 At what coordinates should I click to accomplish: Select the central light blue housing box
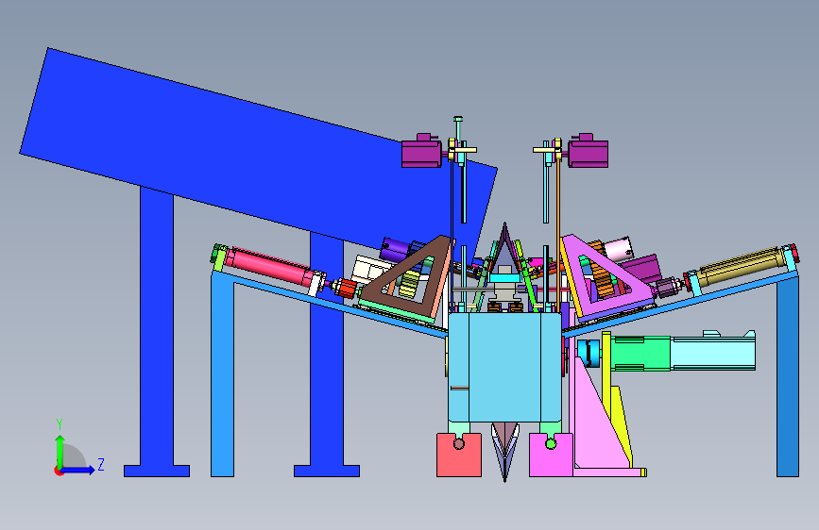coord(504,367)
